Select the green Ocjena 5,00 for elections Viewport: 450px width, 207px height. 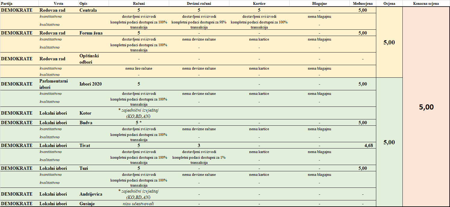point(389,142)
